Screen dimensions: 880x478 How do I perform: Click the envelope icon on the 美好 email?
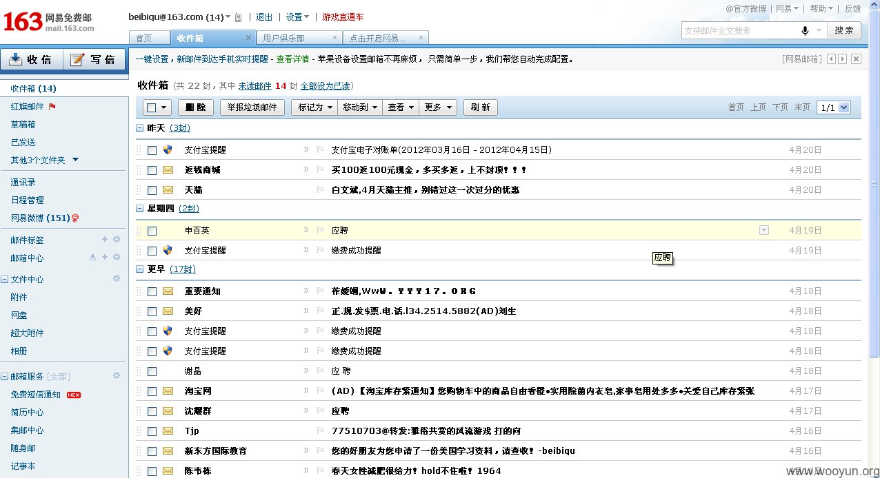click(x=168, y=311)
